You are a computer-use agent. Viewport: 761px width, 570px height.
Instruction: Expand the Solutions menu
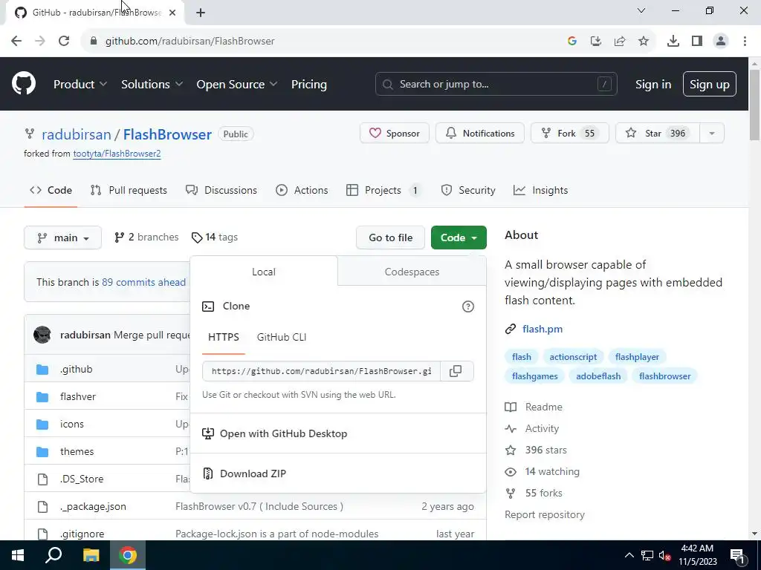152,85
